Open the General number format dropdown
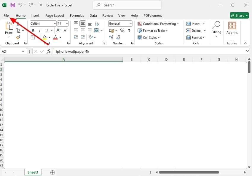Image resolution: width=252 pixels, height=176 pixels. [130, 23]
